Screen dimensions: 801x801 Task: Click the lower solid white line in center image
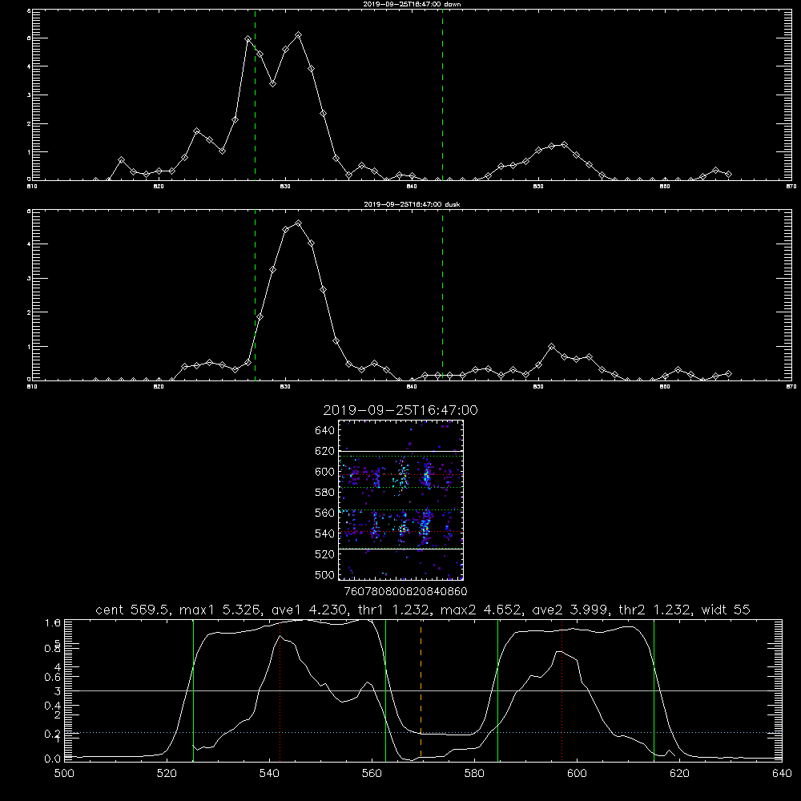[x=401, y=549]
